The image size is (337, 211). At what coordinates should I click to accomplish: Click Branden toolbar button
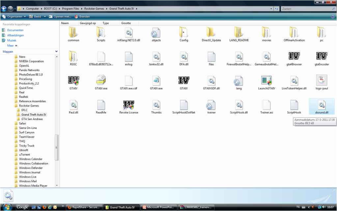coord(82,16)
